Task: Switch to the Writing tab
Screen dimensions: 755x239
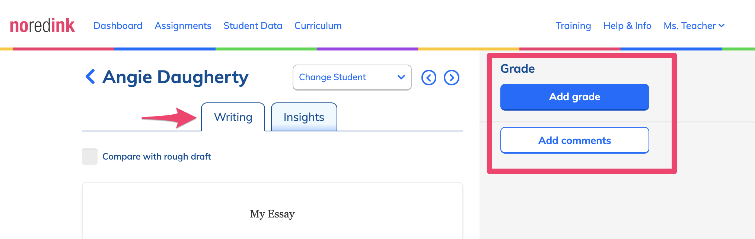Action: (x=233, y=117)
